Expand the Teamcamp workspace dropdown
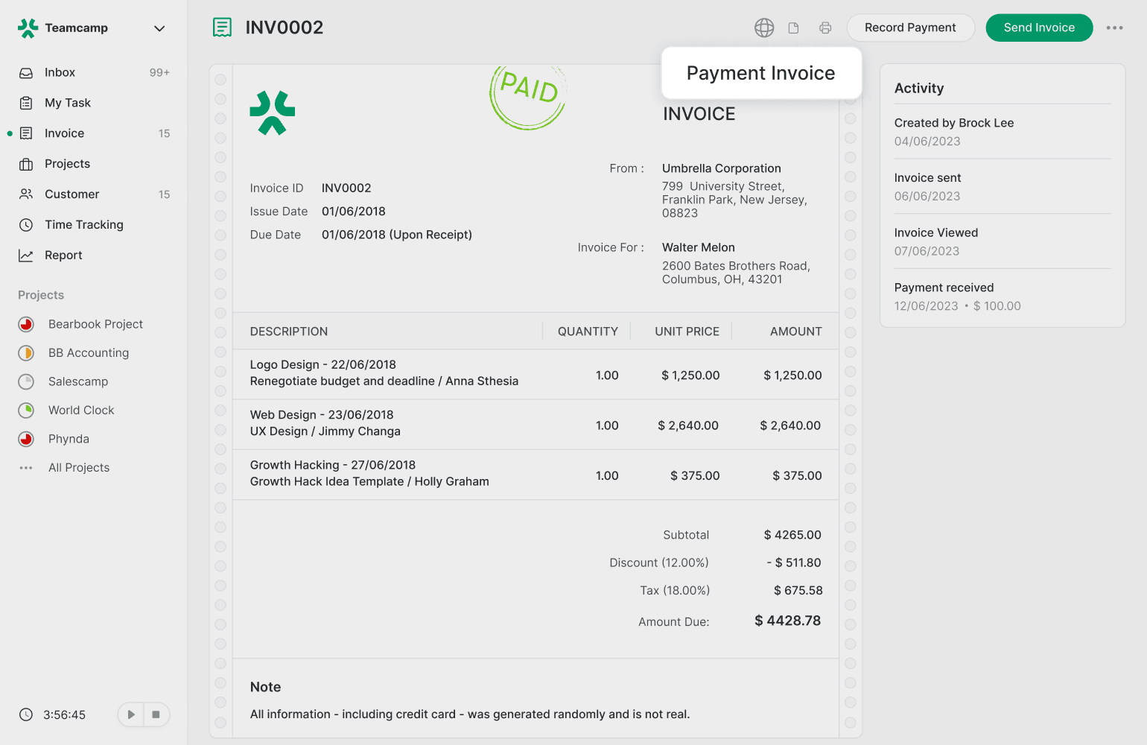 coord(159,28)
